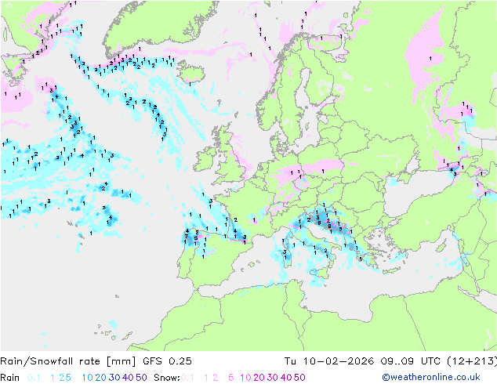Screen dimensions: 497x384
Task: Select the rain legend value 50
Action: click(x=141, y=378)
